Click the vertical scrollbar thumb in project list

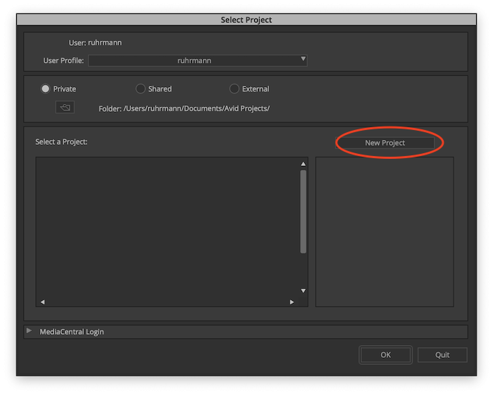click(x=304, y=211)
